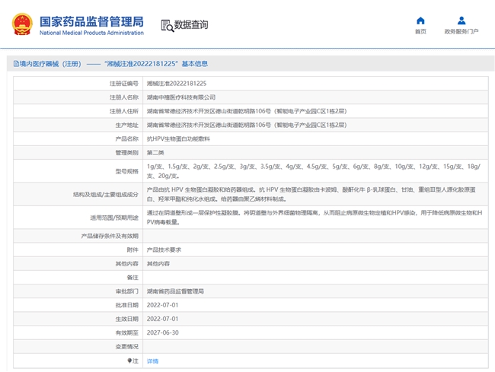495x372 pixels.
Task: Click product name 抗HPV生物蛋白功能敷料
Action: tap(178, 139)
